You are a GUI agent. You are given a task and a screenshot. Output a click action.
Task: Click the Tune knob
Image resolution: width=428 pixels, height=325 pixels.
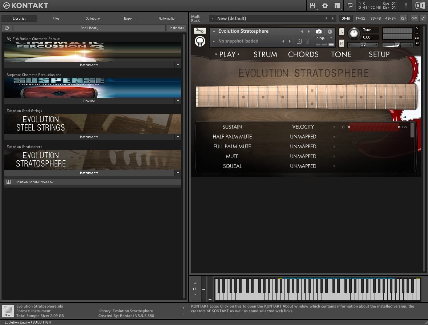[x=354, y=33]
